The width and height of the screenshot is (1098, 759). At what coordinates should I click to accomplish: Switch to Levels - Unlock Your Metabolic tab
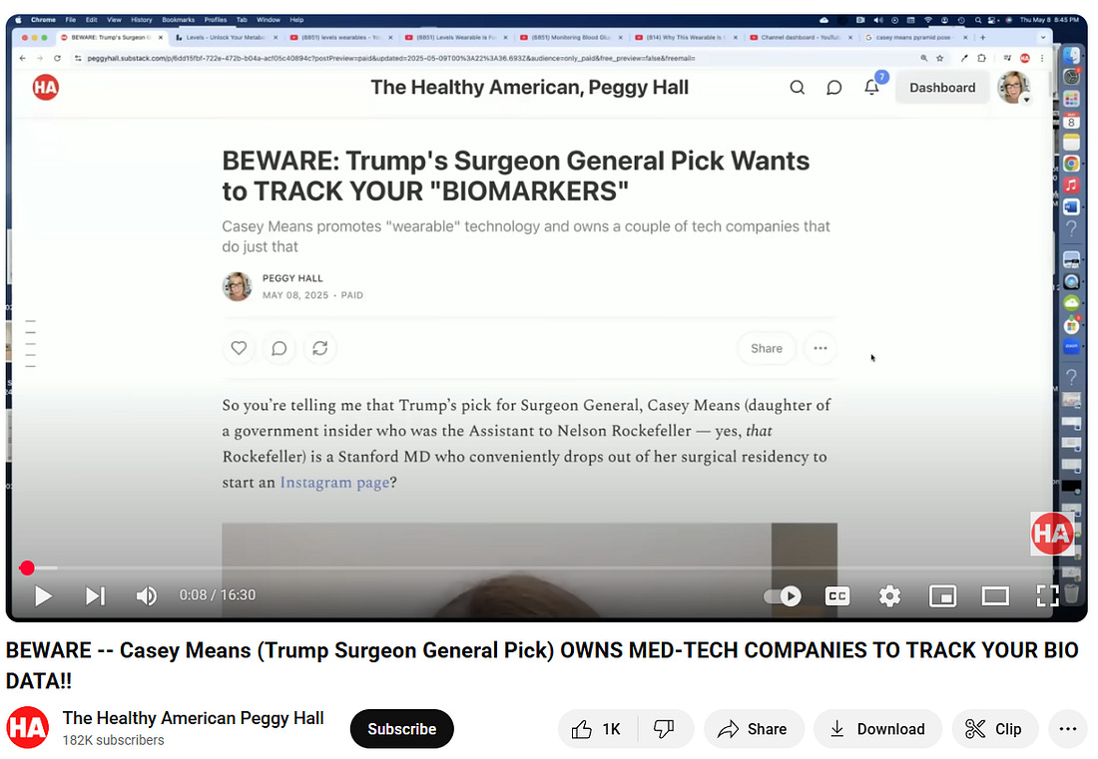click(226, 37)
